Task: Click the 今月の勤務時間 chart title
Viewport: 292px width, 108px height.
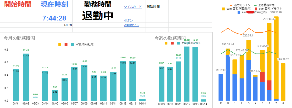Action: click(19, 38)
